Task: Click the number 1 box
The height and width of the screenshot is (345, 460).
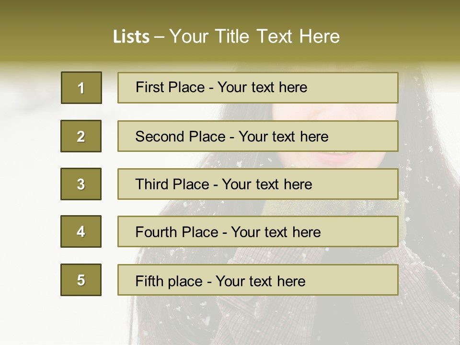Action: click(x=81, y=88)
